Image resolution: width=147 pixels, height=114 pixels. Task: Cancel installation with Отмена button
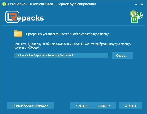(130, 106)
